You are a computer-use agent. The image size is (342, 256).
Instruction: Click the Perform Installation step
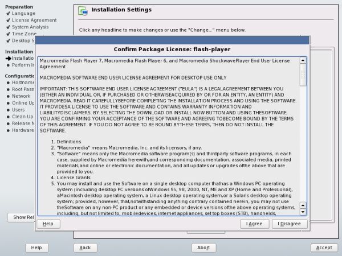(x=23, y=65)
